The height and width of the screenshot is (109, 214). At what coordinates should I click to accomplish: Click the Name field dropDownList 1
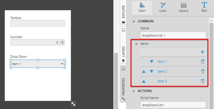pos(173,35)
